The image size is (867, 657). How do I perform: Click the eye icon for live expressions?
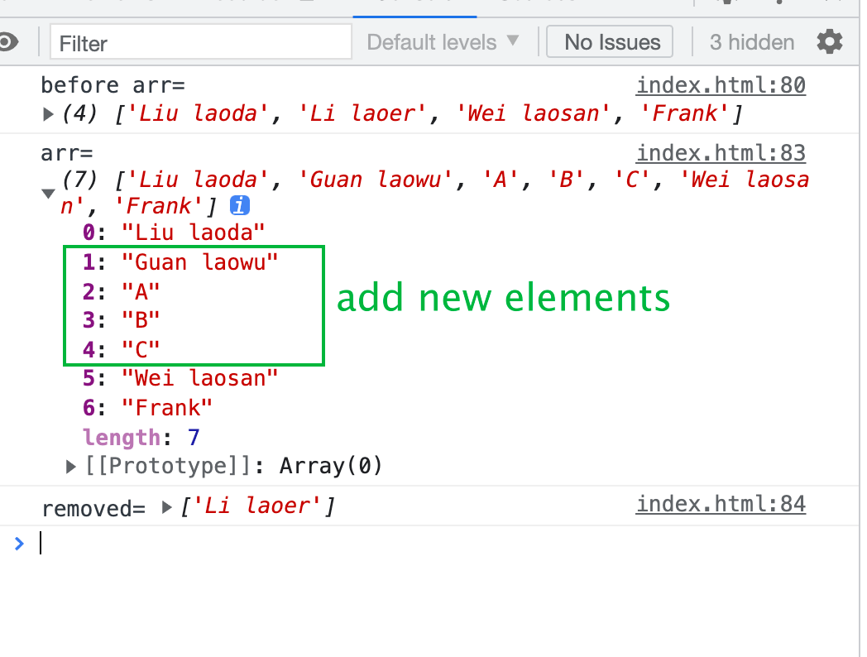coord(8,42)
